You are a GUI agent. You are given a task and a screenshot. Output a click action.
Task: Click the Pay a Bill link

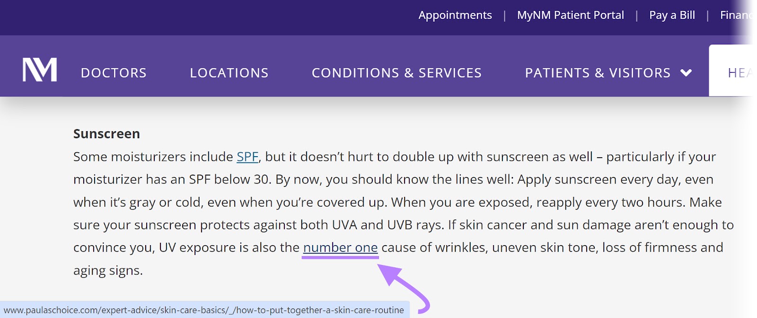672,15
